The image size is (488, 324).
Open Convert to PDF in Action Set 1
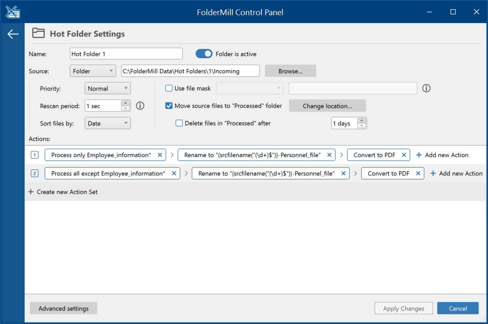click(374, 155)
